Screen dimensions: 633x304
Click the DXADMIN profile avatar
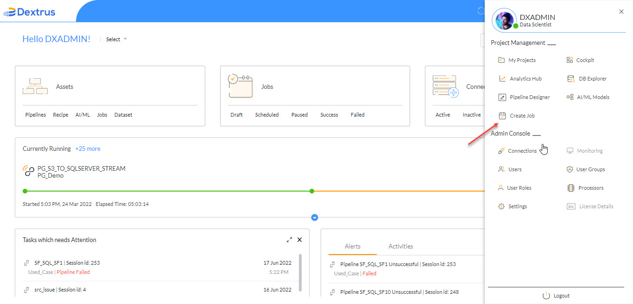(504, 20)
